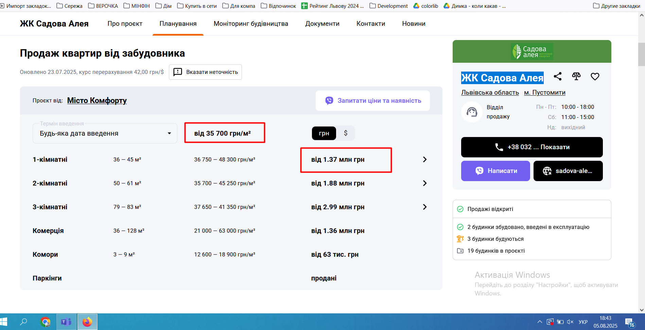
Task: Expand the 3-кімнатні row chevron
Action: 424,207
